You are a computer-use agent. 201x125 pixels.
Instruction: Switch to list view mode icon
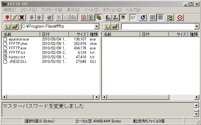click(x=152, y=18)
